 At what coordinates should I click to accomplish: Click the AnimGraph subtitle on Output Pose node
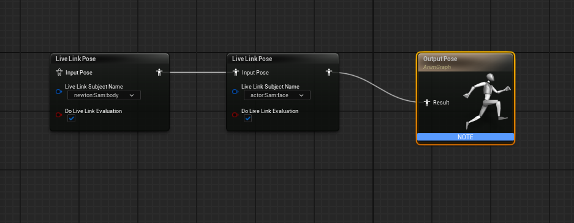tap(437, 67)
